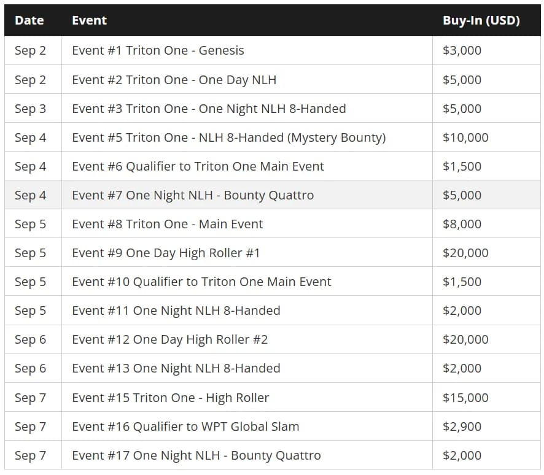The height and width of the screenshot is (475, 544).
Task: Click the Event column header
Action: [90, 20]
